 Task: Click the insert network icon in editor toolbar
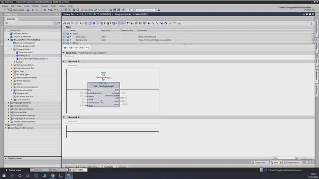[64, 23]
